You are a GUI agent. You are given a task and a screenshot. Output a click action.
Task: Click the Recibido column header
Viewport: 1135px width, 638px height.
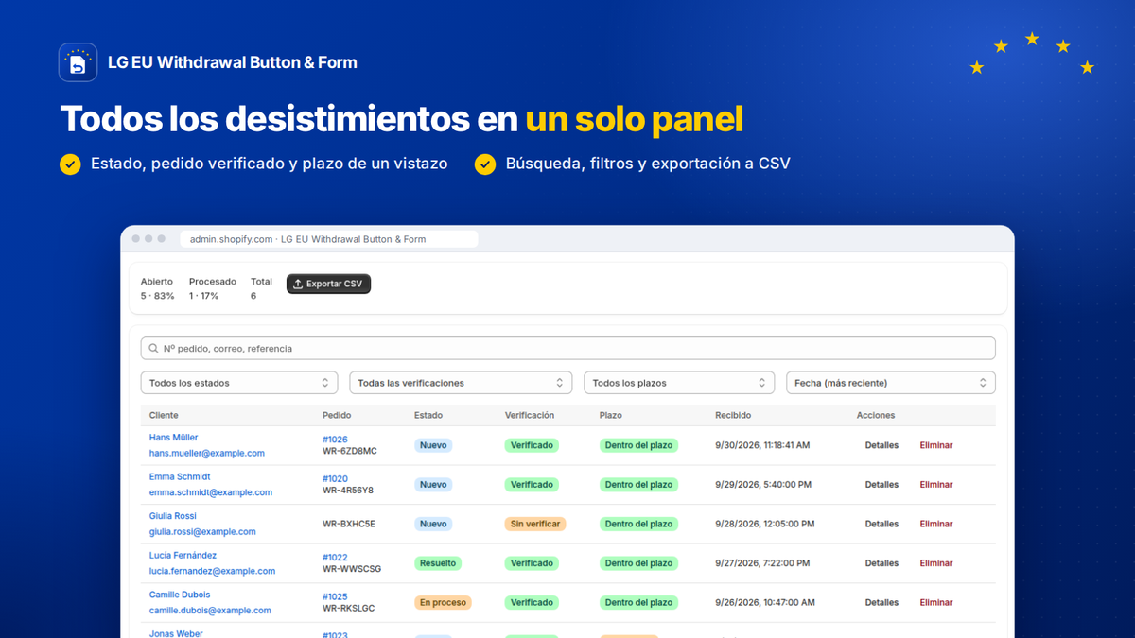pos(733,416)
